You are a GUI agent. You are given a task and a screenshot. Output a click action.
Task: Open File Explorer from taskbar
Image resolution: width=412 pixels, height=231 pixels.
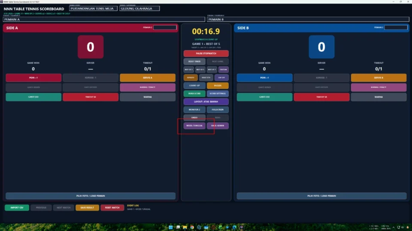[185, 227]
